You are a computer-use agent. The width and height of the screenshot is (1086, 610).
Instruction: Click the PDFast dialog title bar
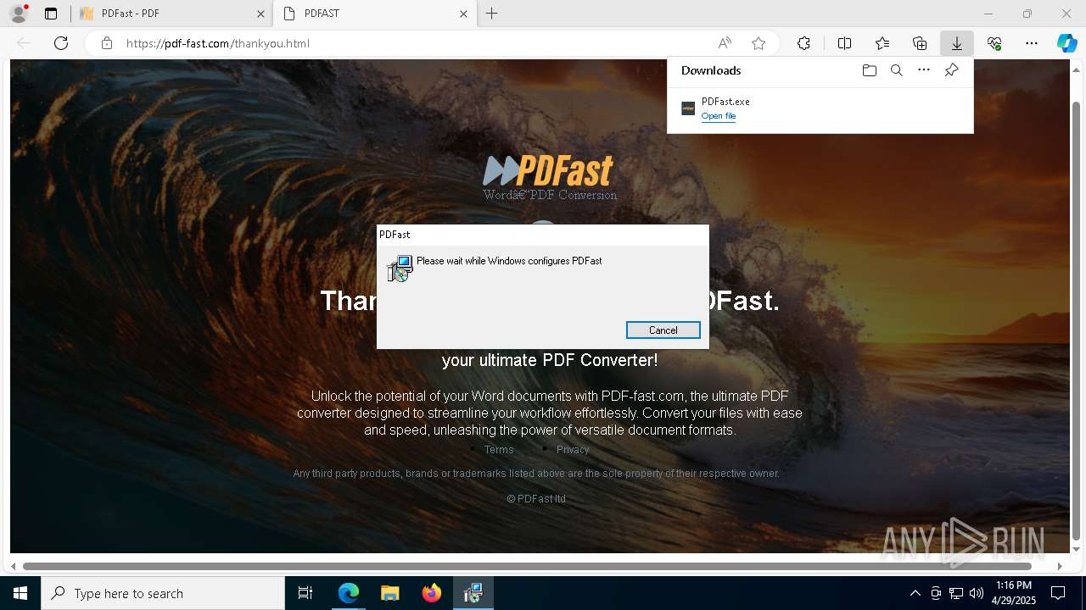tap(543, 235)
